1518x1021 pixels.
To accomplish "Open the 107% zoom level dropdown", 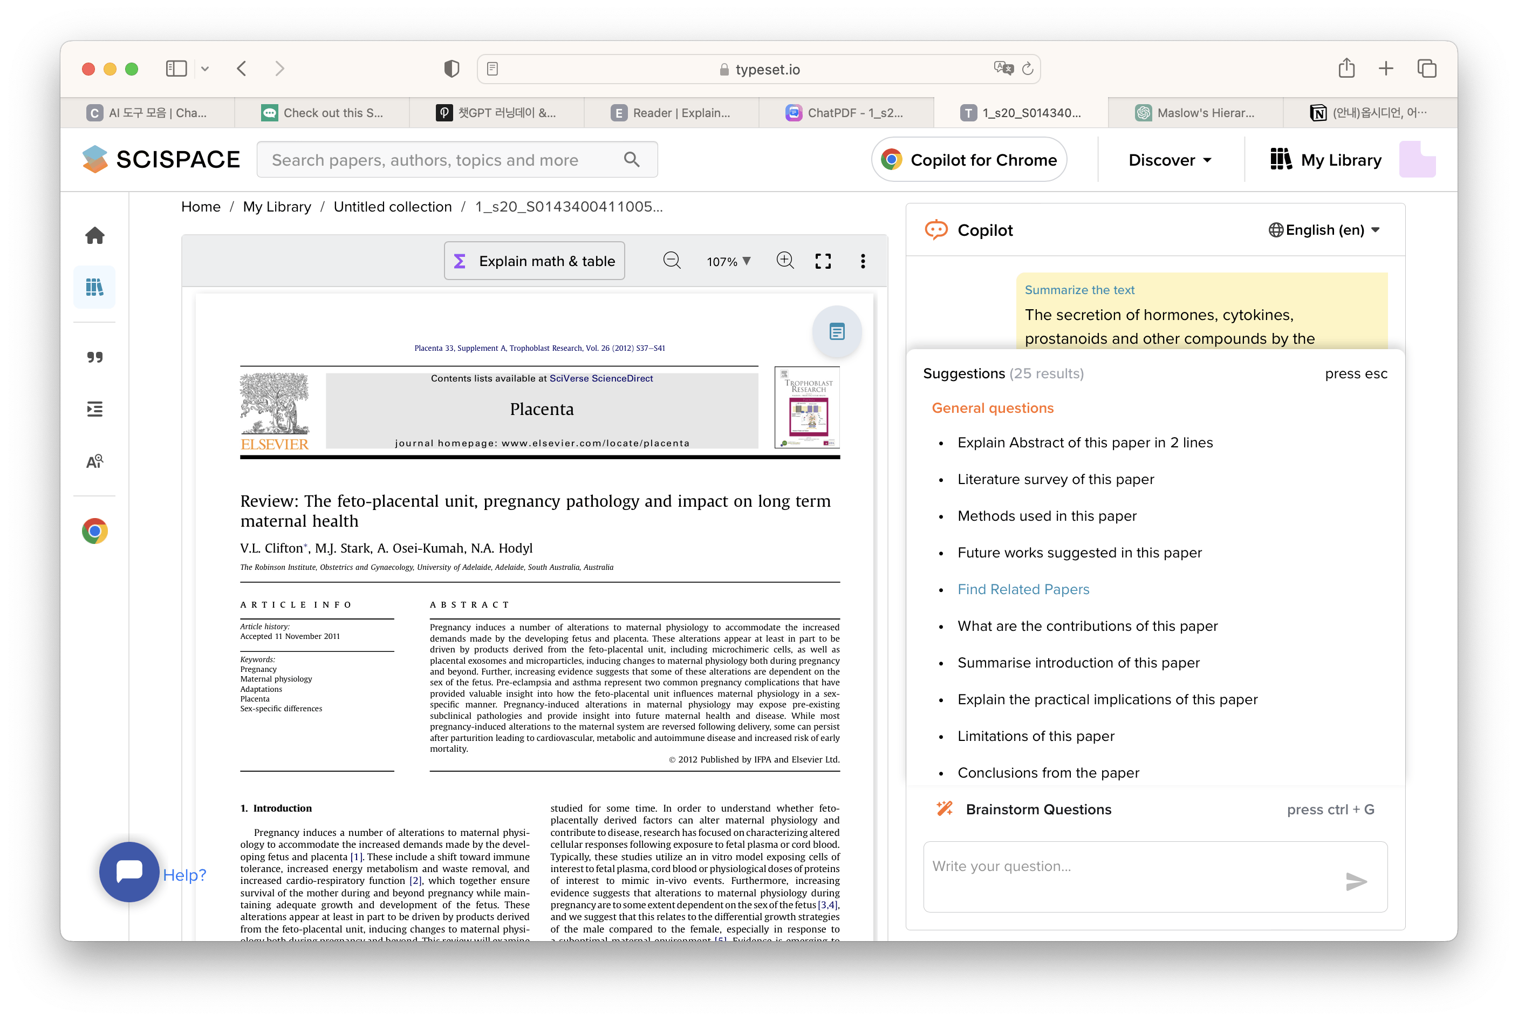I will pyautogui.click(x=728, y=262).
